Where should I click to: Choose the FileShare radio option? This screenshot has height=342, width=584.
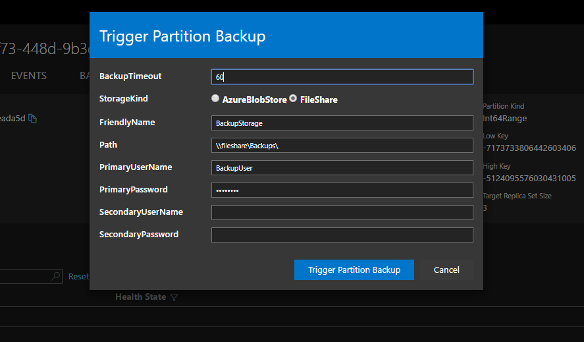[293, 99]
